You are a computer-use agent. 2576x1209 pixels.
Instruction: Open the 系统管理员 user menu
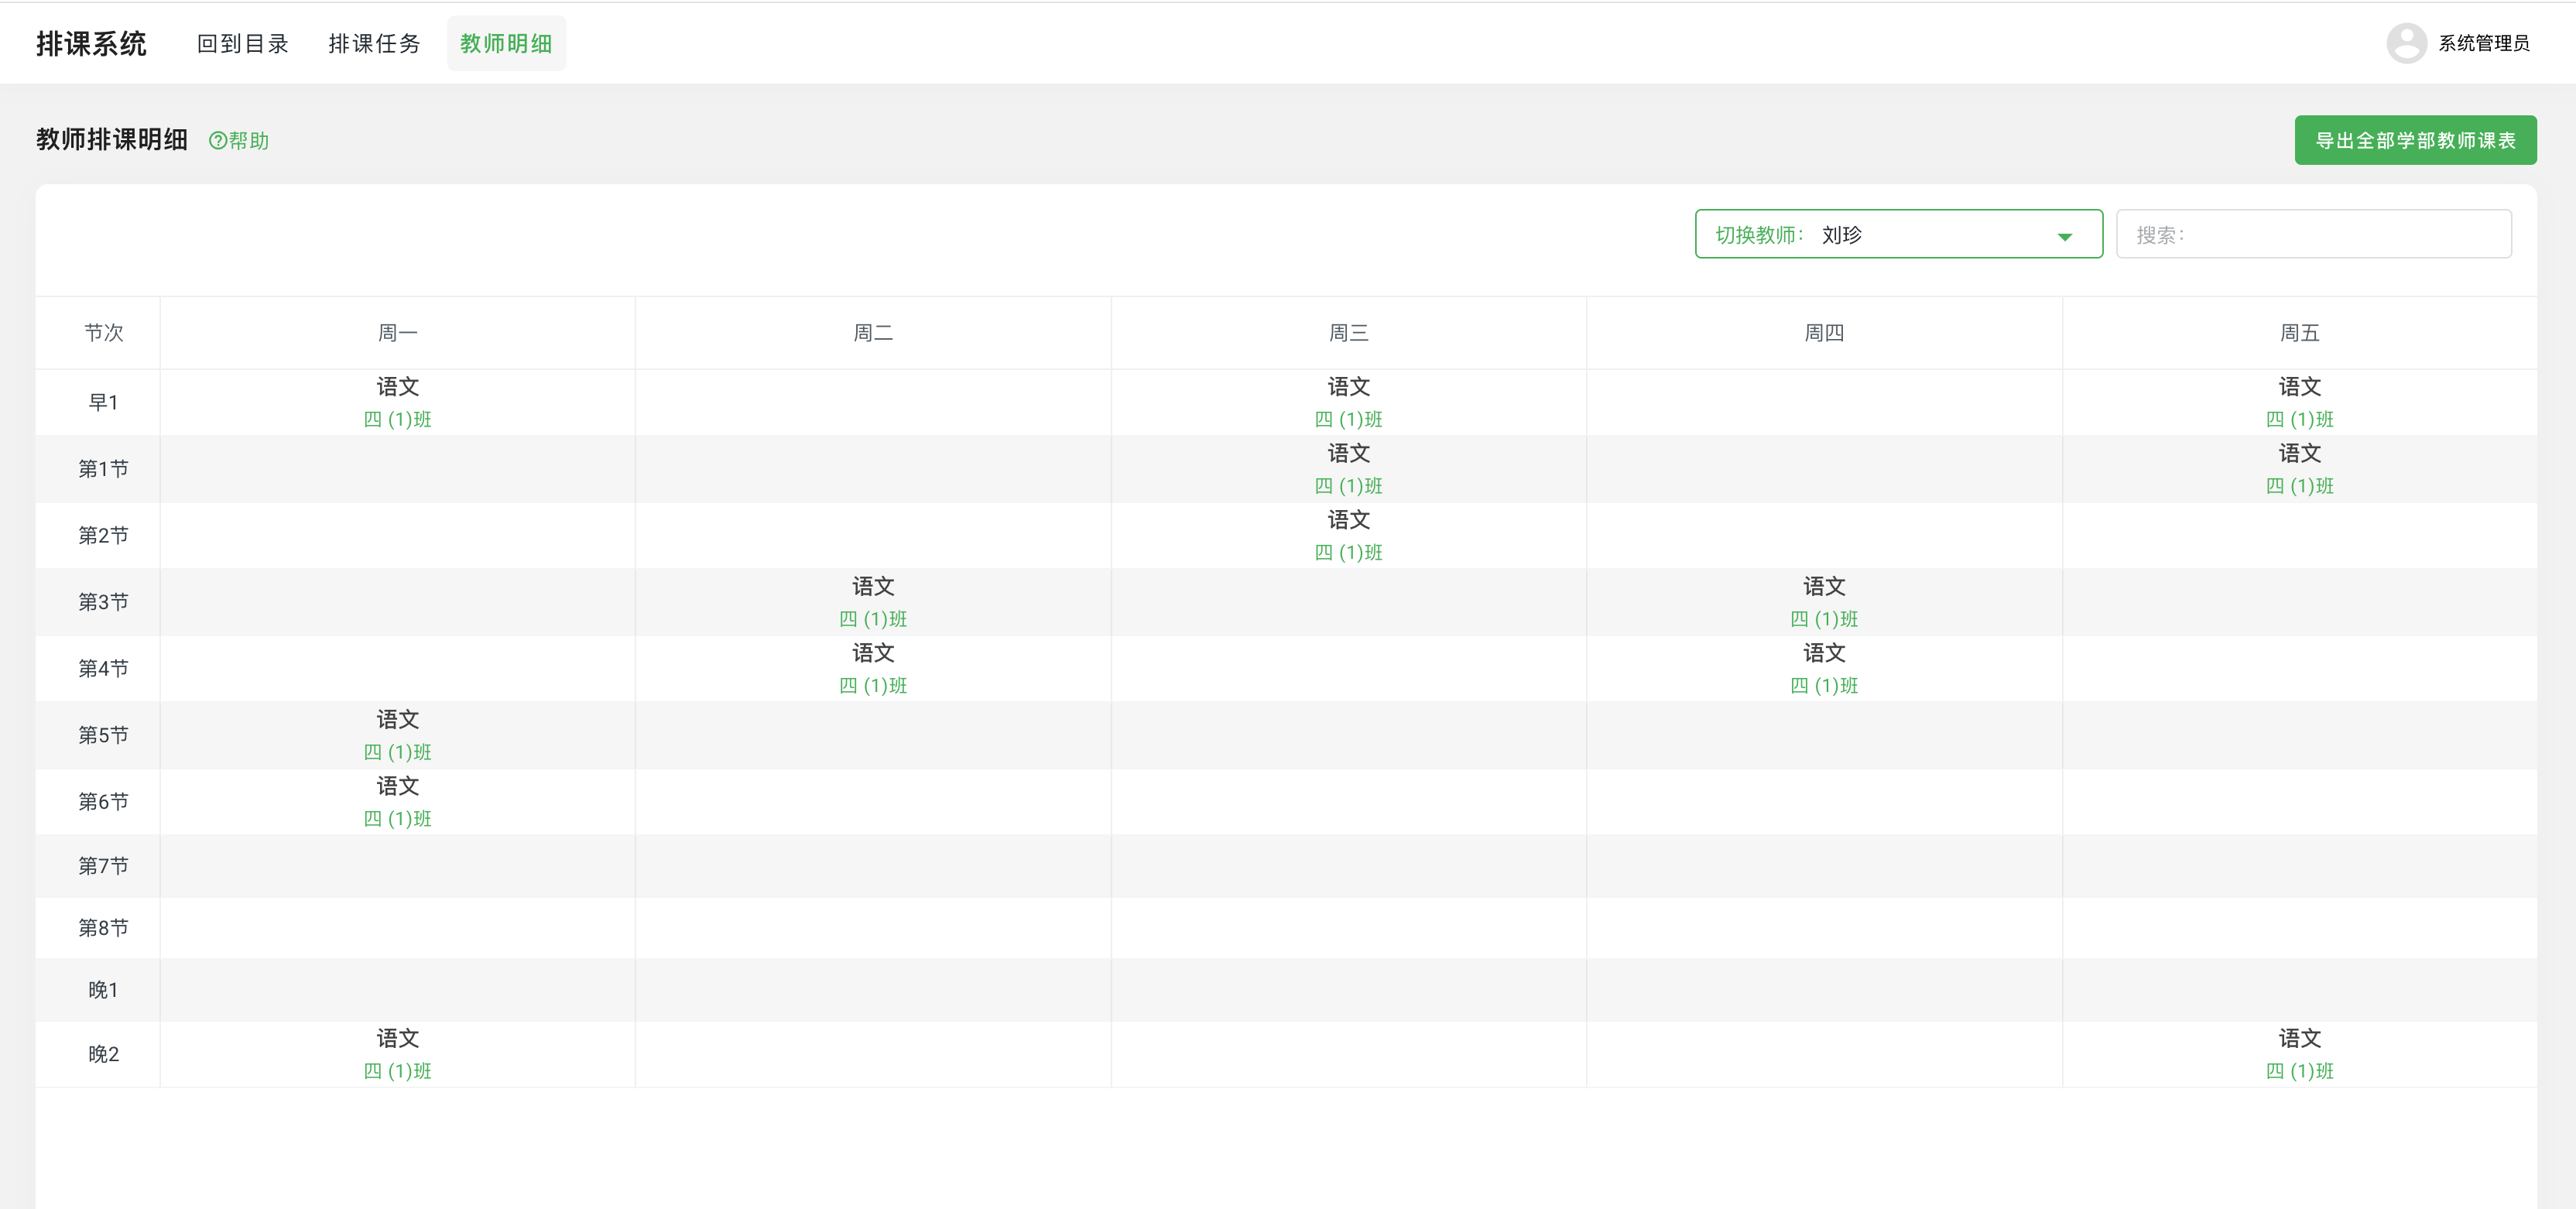[2483, 43]
